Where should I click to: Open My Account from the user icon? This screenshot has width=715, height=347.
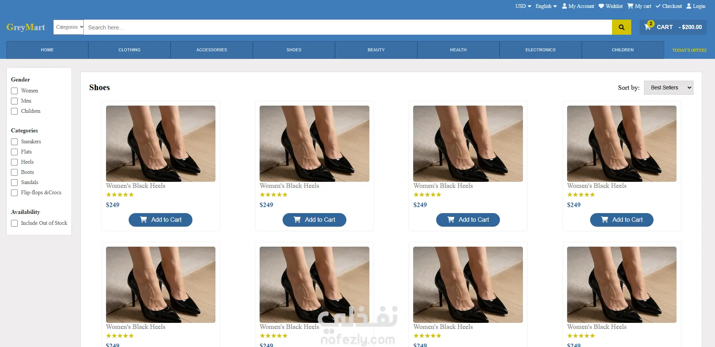click(578, 6)
